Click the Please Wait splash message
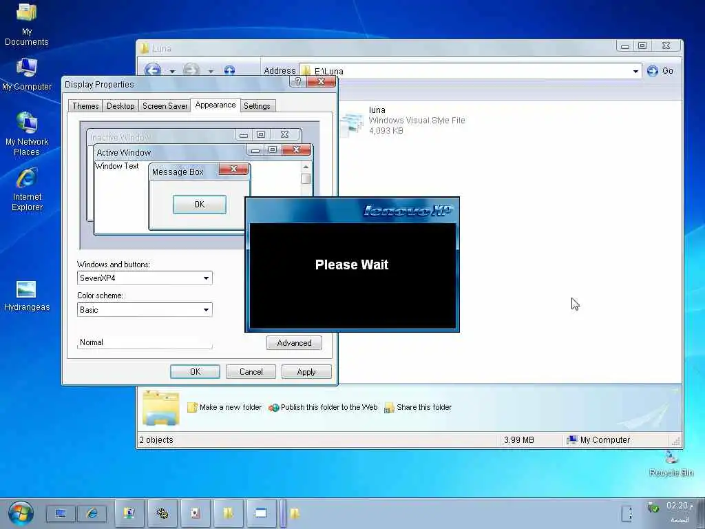The image size is (705, 529). point(352,264)
